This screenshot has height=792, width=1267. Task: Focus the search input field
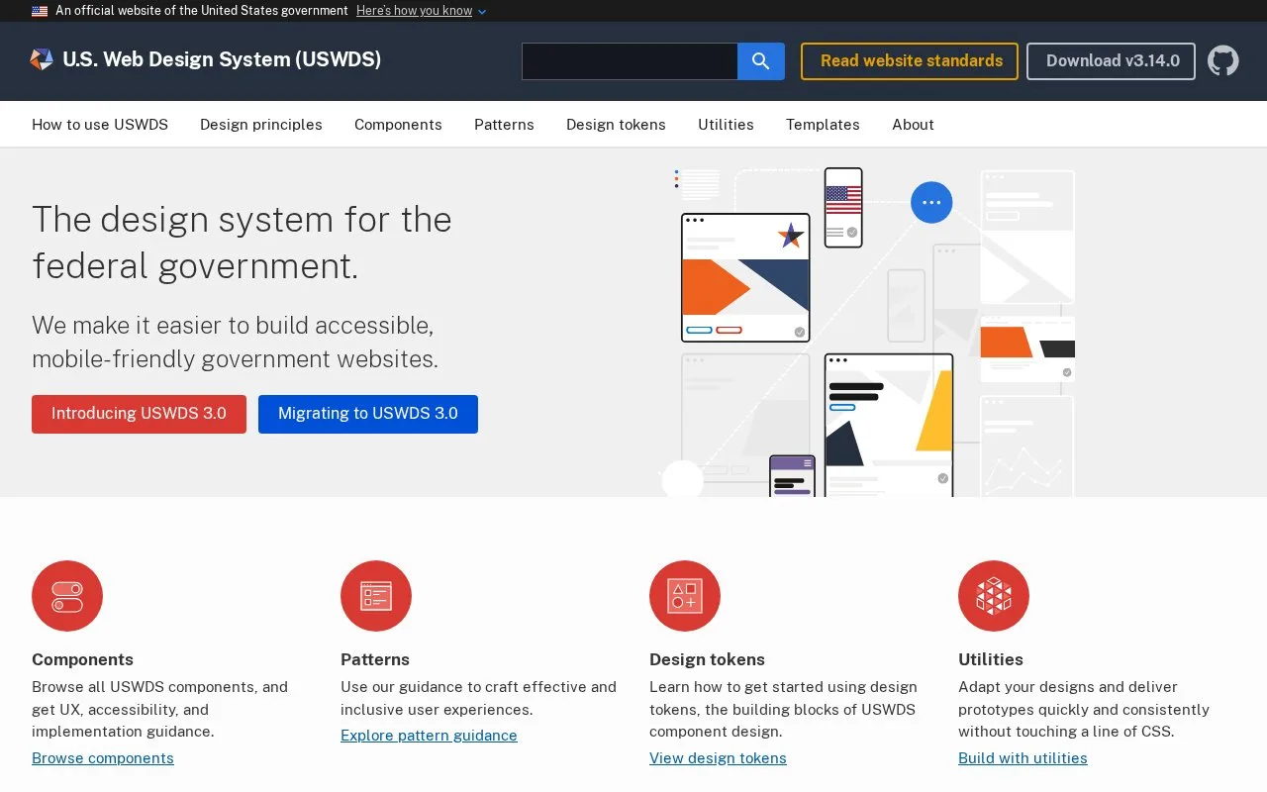(x=630, y=61)
